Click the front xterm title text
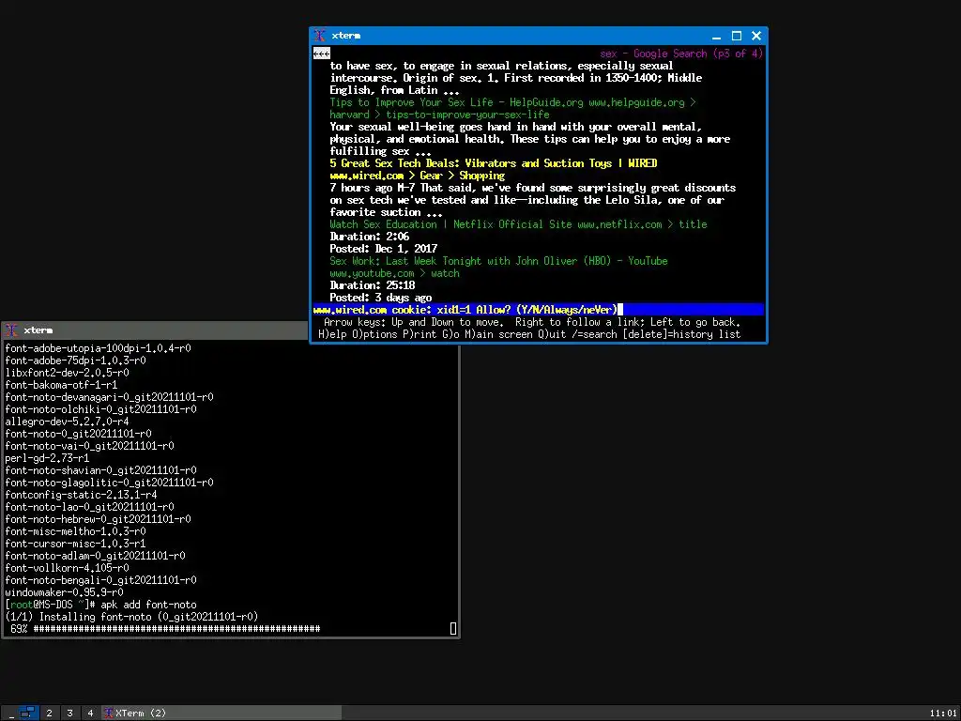This screenshot has height=721, width=961. [345, 36]
